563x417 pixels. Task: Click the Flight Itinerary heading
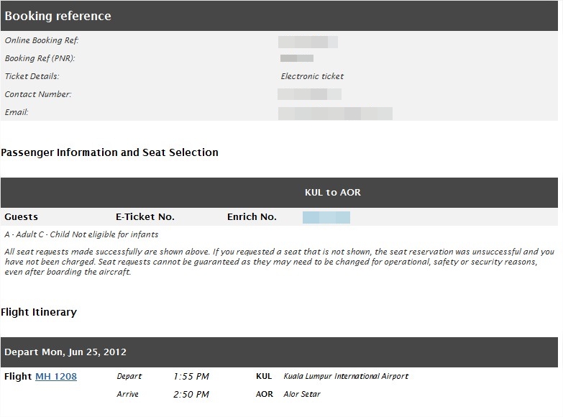point(39,312)
